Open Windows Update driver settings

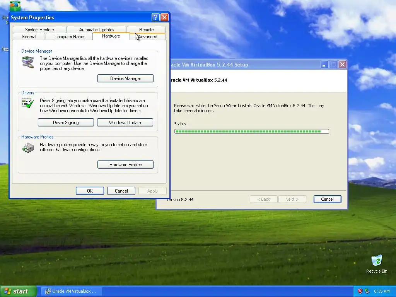point(125,123)
